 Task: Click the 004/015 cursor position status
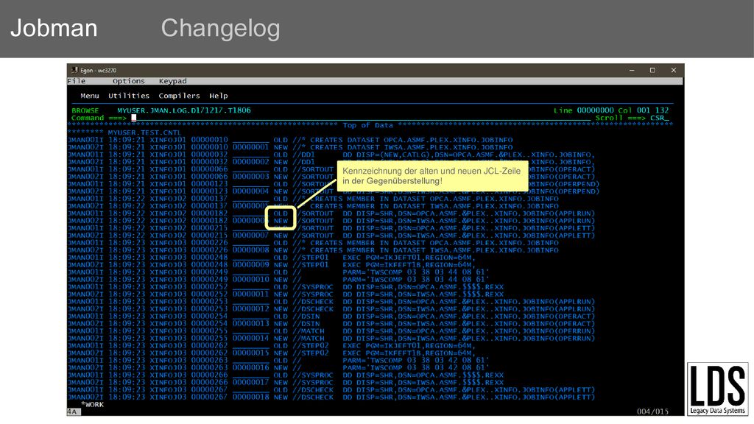click(652, 411)
